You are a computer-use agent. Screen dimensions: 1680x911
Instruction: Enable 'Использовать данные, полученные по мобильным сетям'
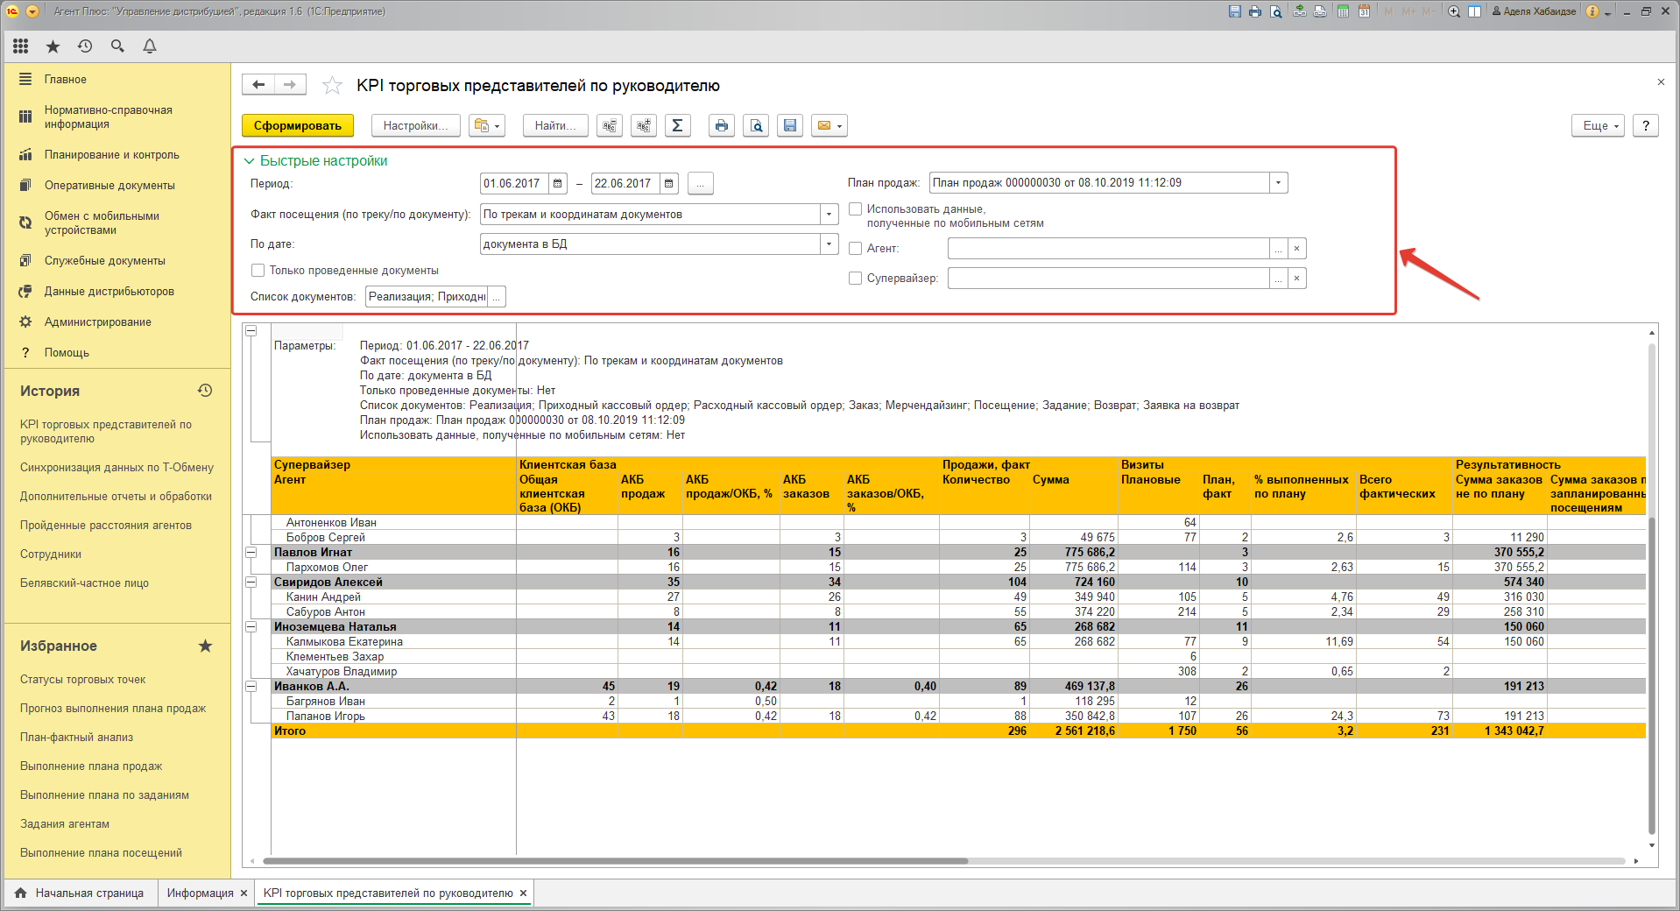pyautogui.click(x=856, y=208)
